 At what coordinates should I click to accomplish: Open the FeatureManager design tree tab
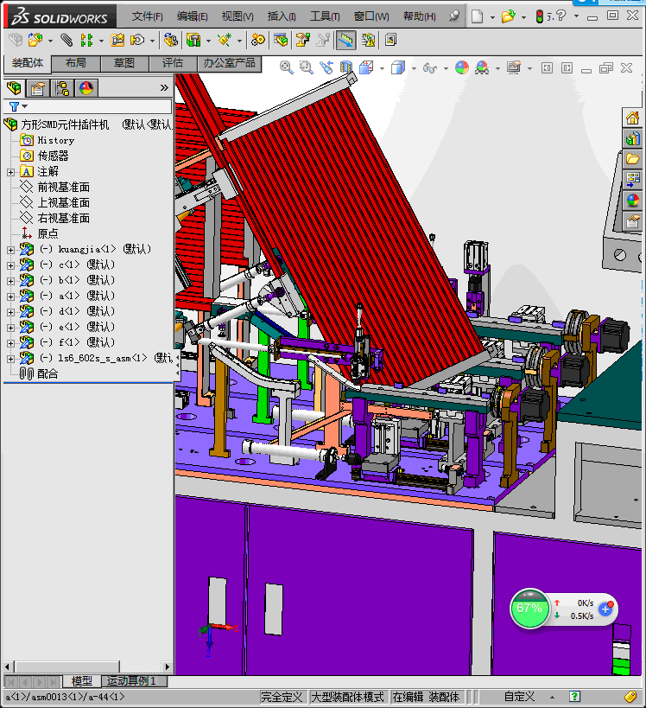14,88
